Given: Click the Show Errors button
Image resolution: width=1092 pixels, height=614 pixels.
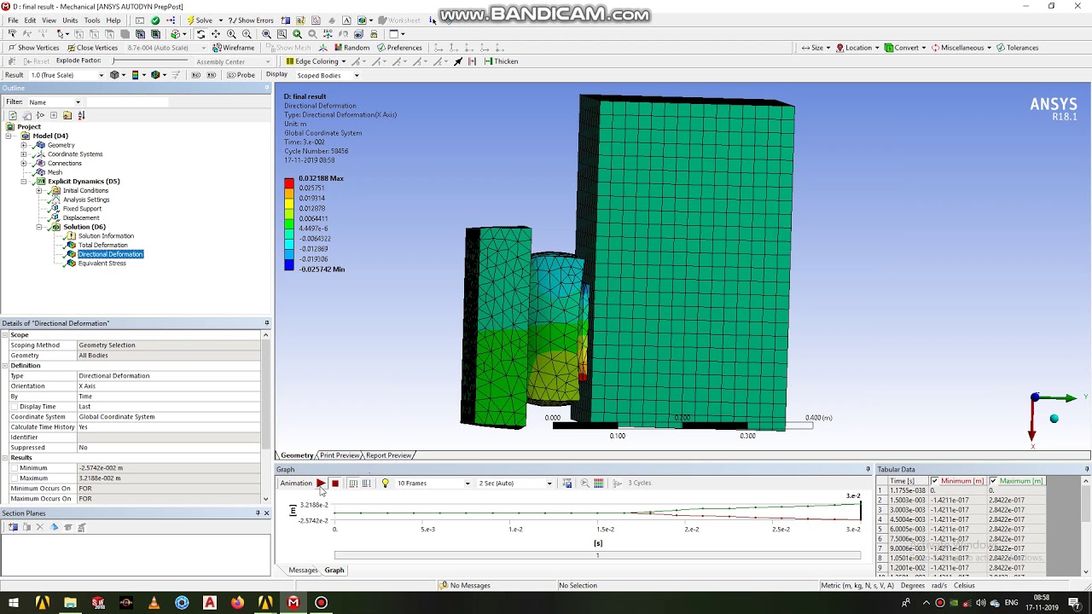Looking at the screenshot, I should tap(251, 20).
